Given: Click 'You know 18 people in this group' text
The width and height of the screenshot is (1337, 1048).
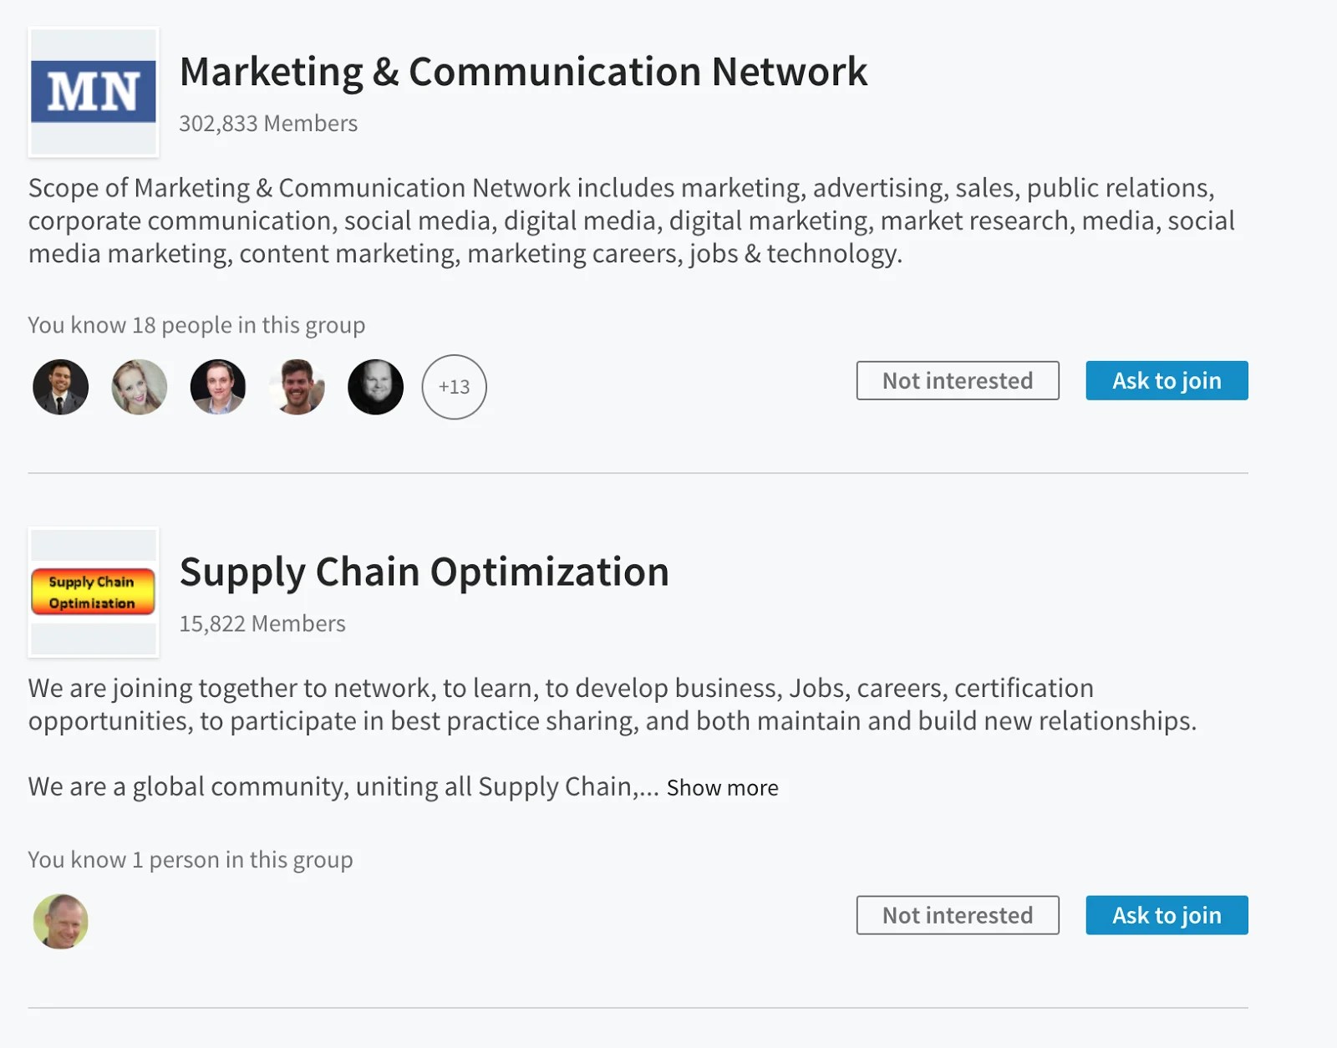Looking at the screenshot, I should (x=196, y=325).
